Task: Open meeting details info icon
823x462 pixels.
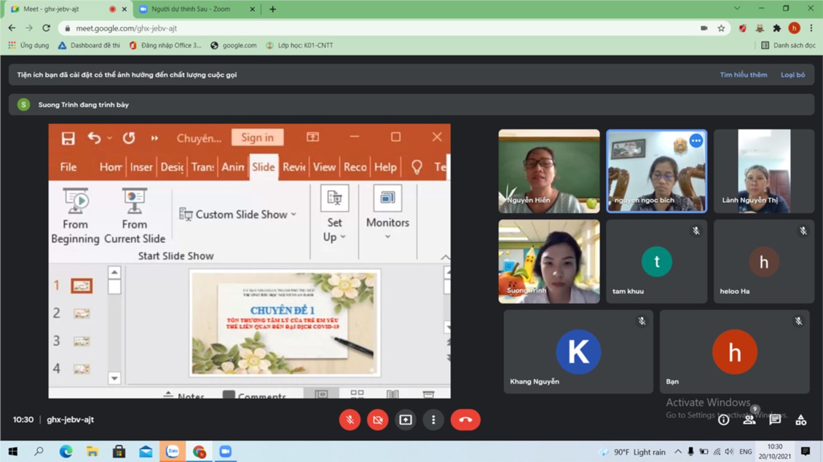Action: click(x=723, y=420)
